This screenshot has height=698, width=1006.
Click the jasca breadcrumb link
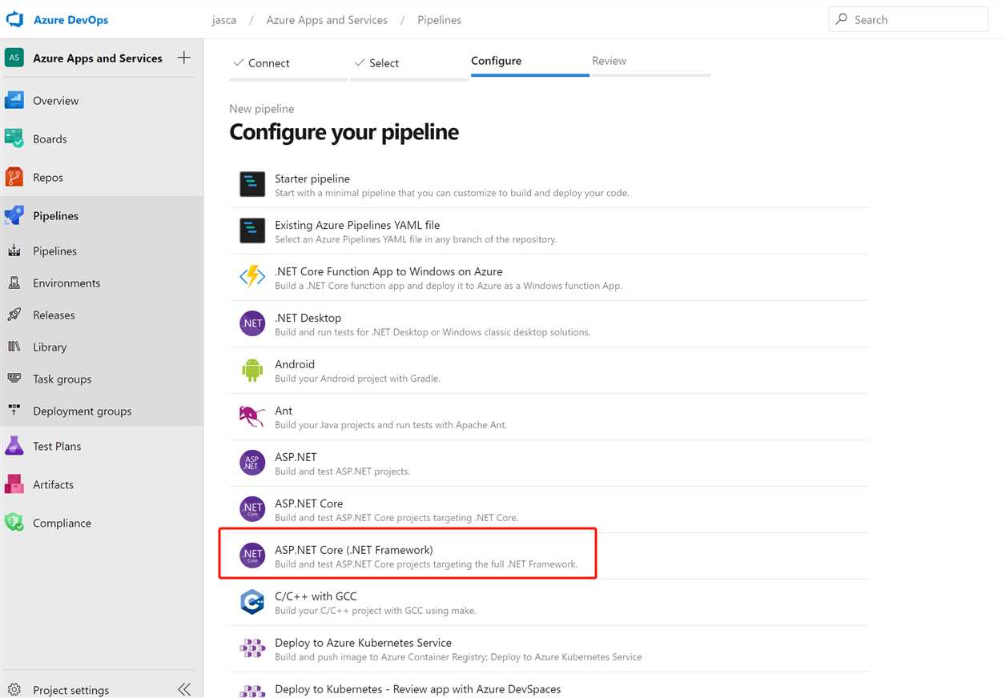coord(224,20)
